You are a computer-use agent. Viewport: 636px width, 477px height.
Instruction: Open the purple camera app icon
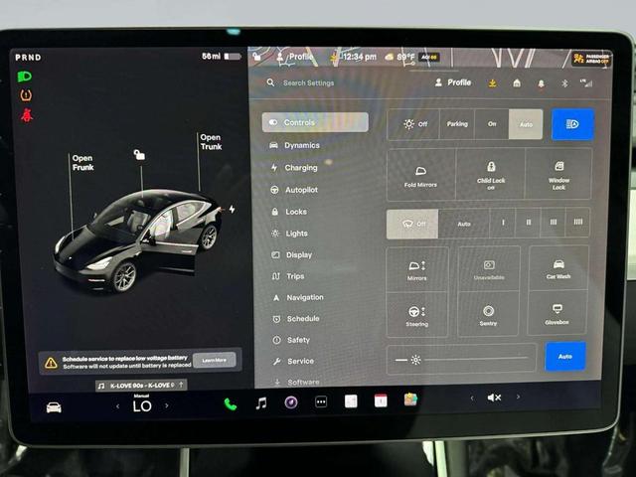291,402
